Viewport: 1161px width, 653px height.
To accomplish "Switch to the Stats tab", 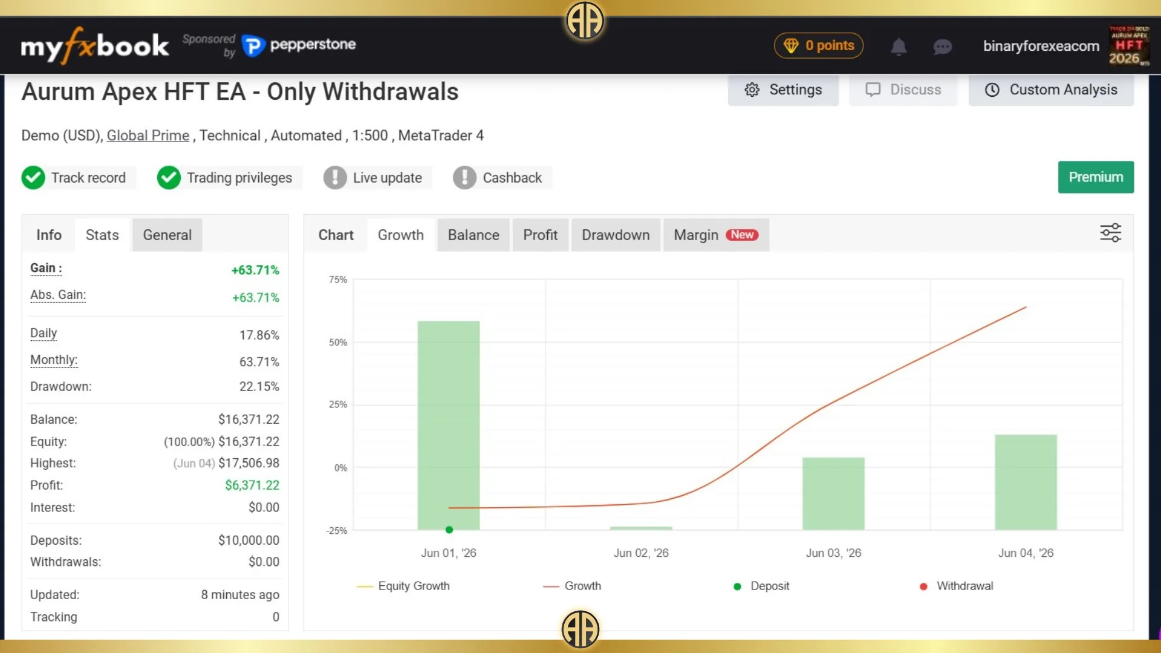I will point(102,235).
